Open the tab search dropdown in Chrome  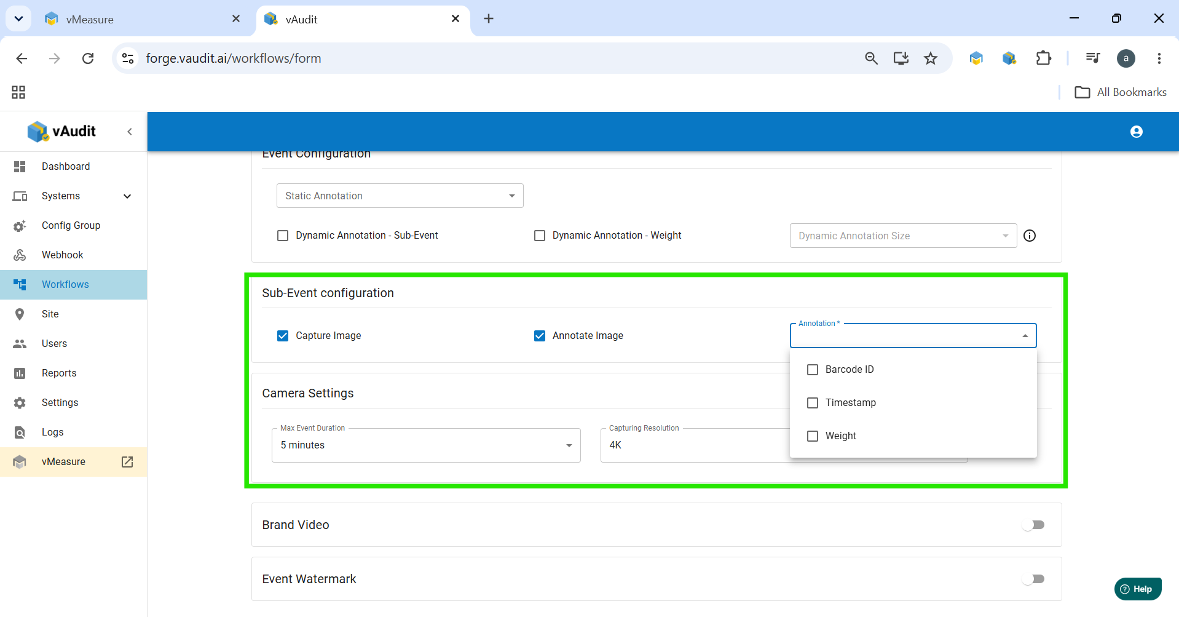coord(18,19)
